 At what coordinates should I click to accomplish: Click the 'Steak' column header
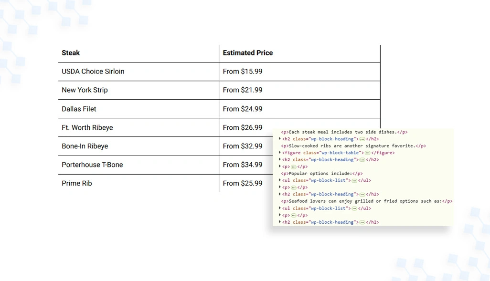71,53
